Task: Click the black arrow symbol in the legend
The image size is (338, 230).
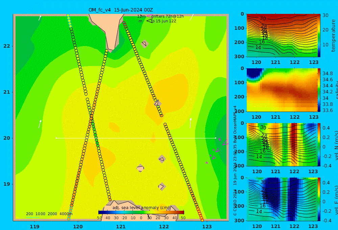Action: [149, 21]
